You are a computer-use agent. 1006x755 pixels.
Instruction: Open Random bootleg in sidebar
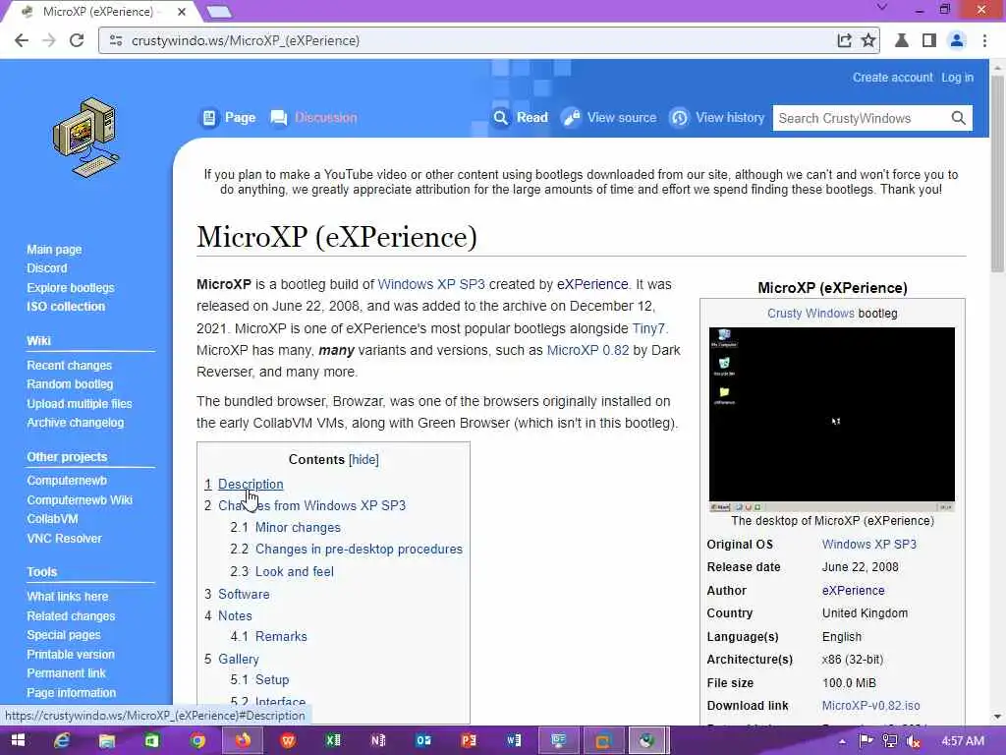tap(70, 384)
